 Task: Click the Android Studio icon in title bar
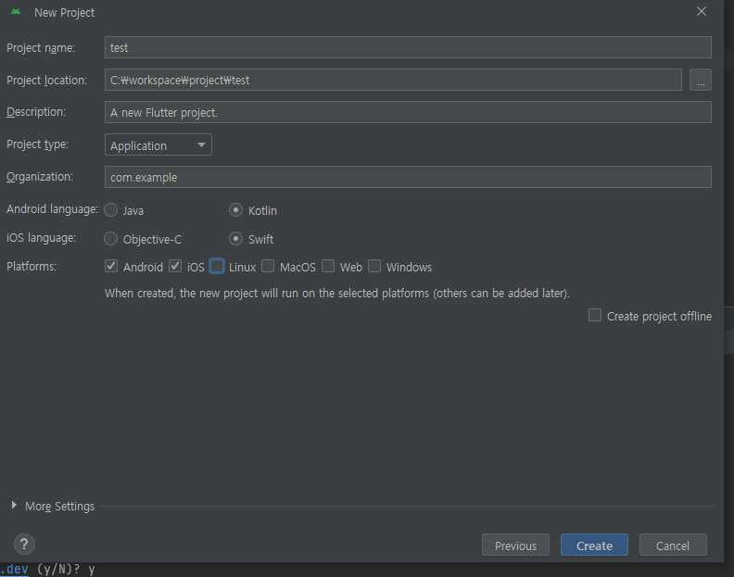pos(16,12)
